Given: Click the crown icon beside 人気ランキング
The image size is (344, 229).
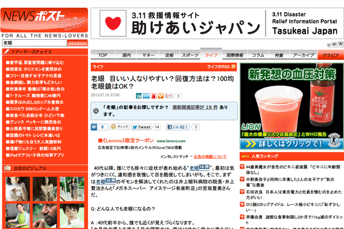Looking at the screenshot, I should [245, 156].
